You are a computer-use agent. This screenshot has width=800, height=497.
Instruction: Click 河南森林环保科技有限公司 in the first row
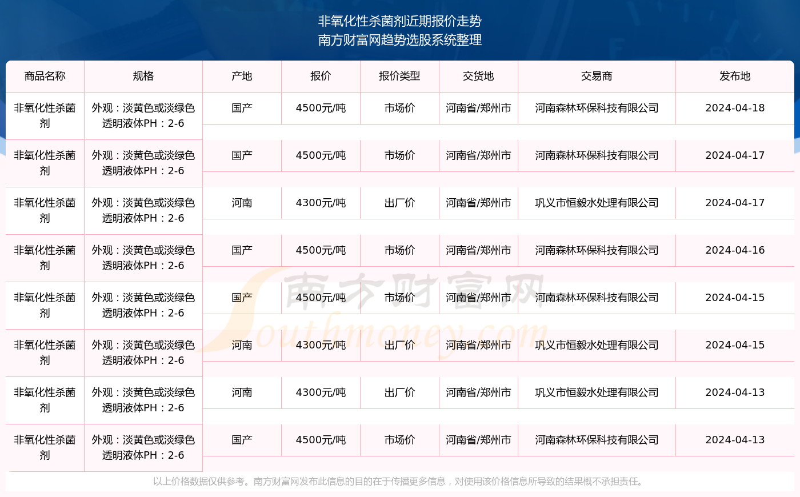tap(597, 108)
